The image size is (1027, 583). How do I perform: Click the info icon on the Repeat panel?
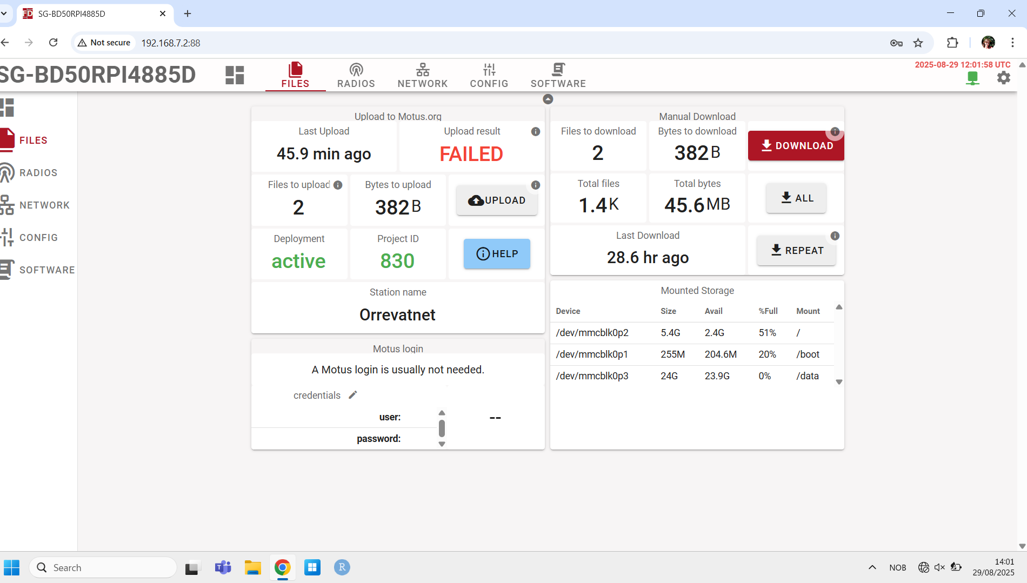pos(835,236)
